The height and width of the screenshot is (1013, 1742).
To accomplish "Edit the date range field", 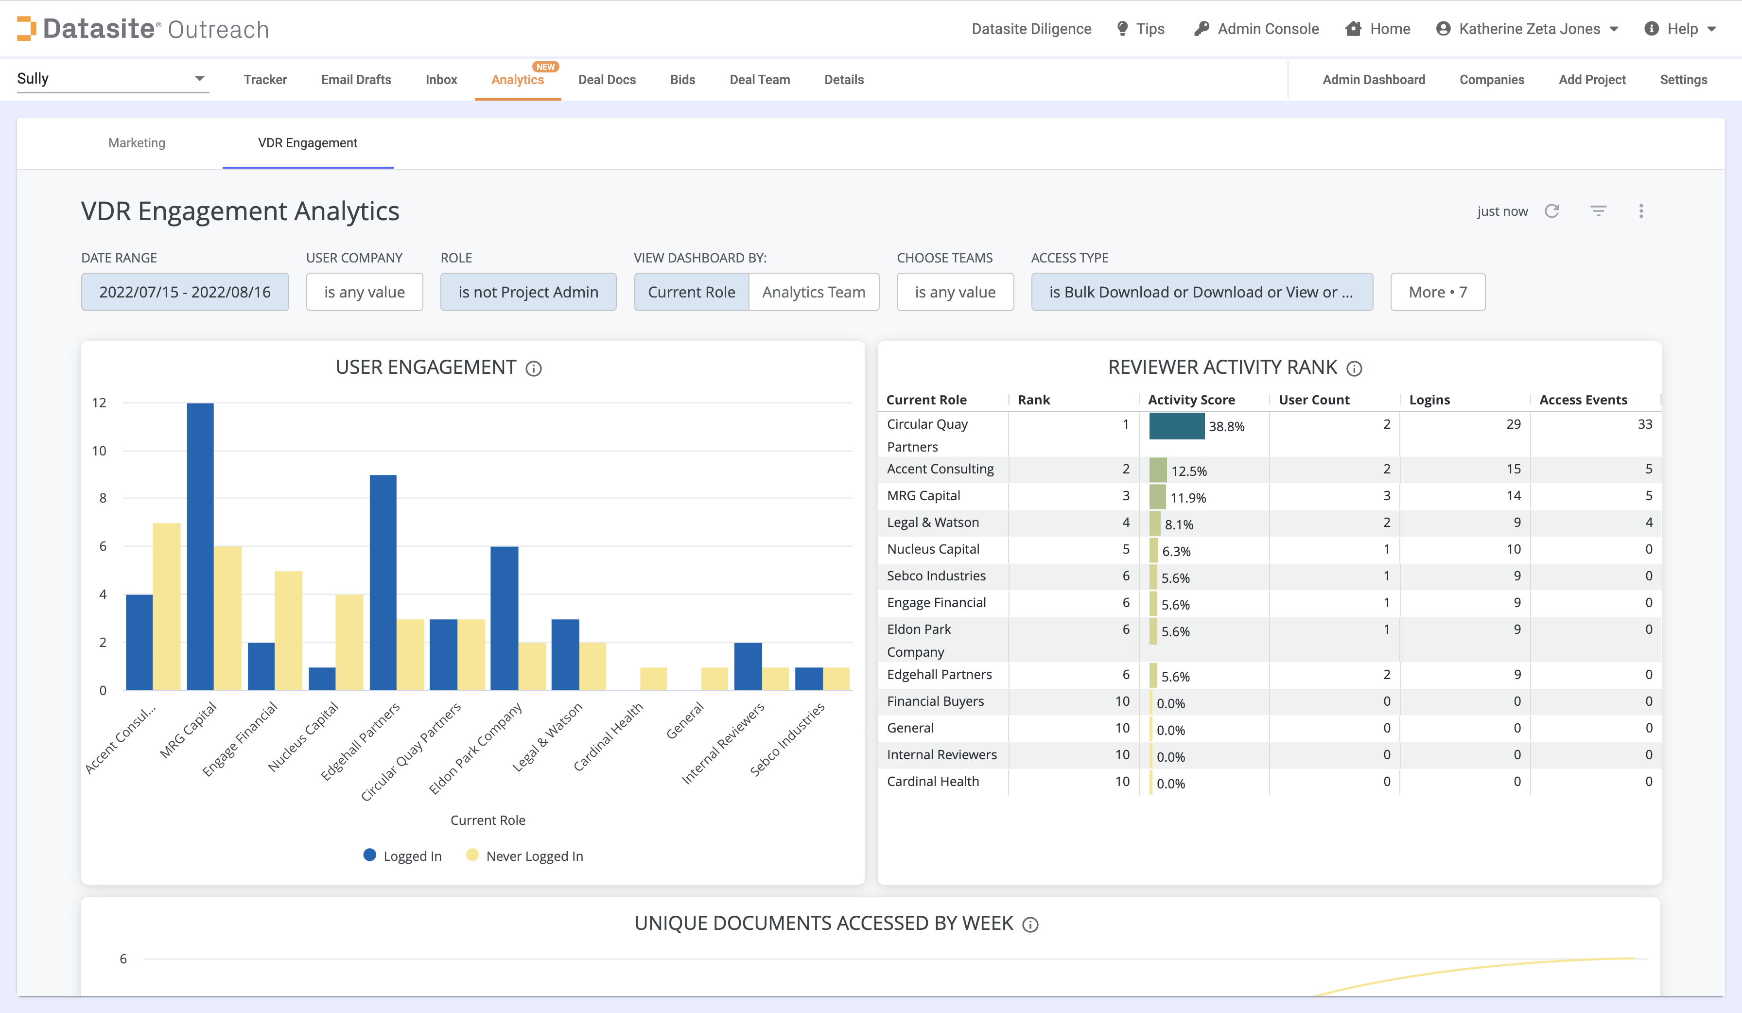I will click(185, 292).
